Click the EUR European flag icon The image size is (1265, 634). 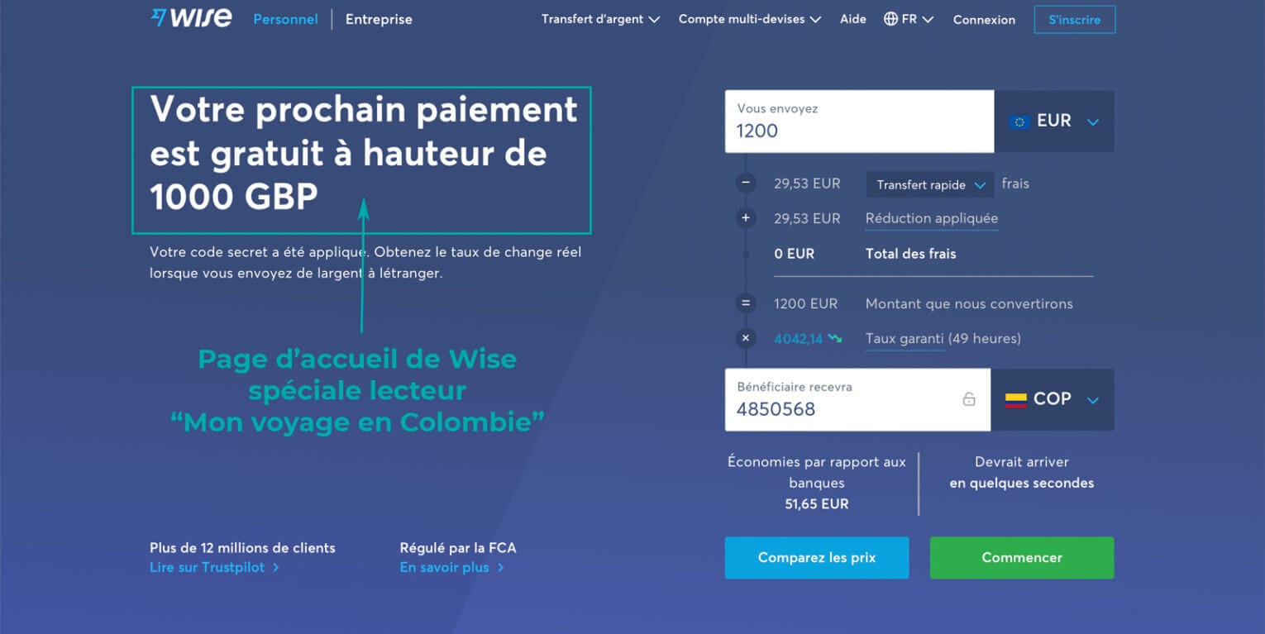click(1019, 122)
